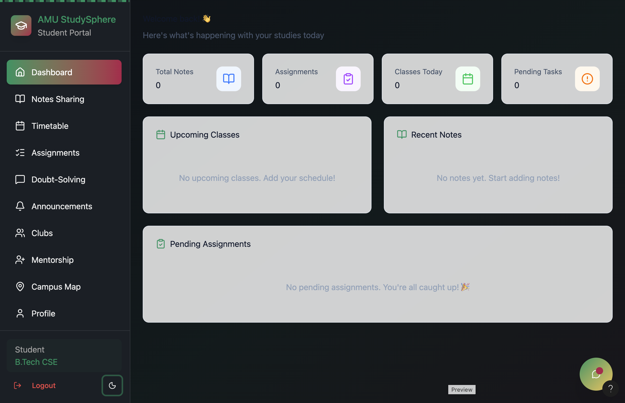
Task: Navigate to Clubs section
Action: pos(42,233)
